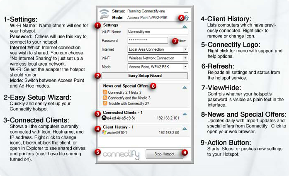Click the Connected Clients - 1 header
The image size is (289, 176).
123,112
